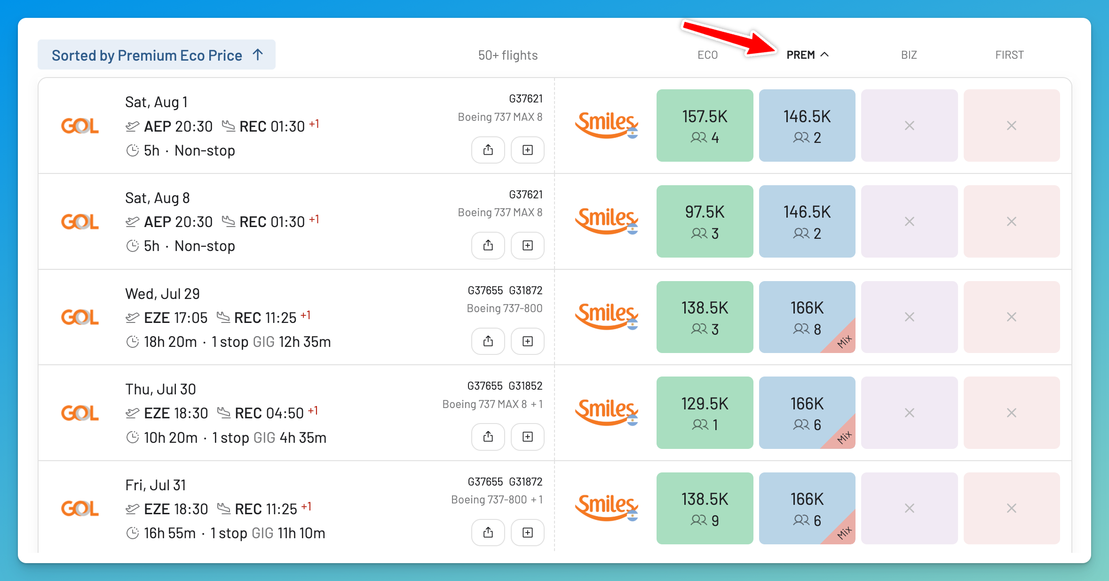Click share icon for Sat, Aug 8 flight
Screen dimensions: 1109x581
coord(488,245)
